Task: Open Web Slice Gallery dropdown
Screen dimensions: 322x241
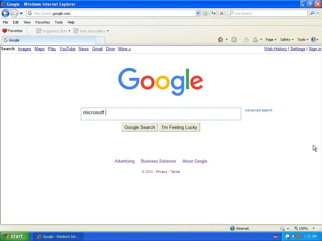Action: pyautogui.click(x=91, y=31)
